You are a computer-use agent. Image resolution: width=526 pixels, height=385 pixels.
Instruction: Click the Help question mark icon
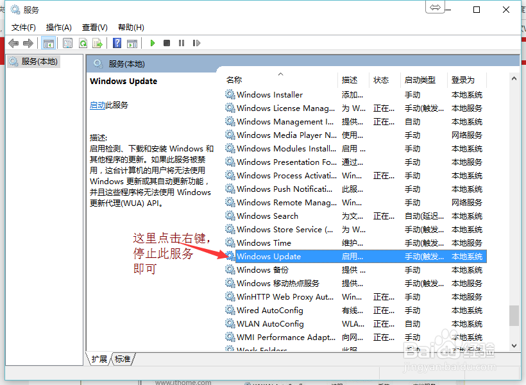coord(118,43)
